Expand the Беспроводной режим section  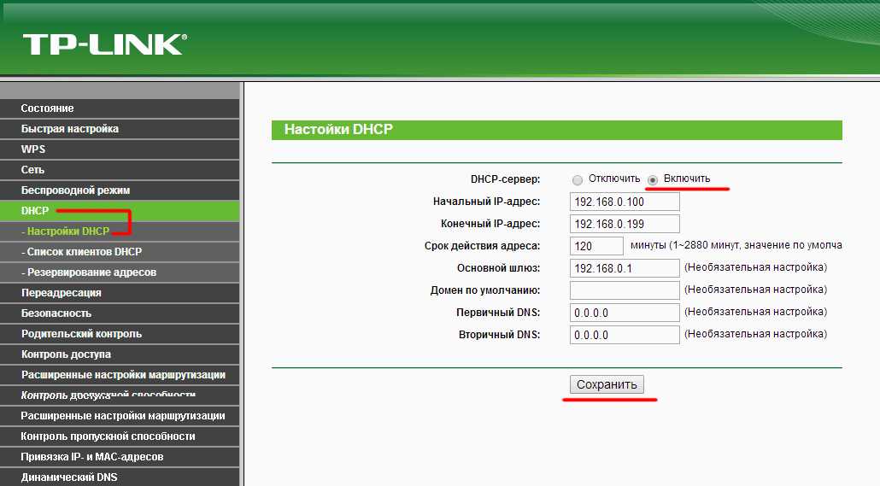click(75, 190)
